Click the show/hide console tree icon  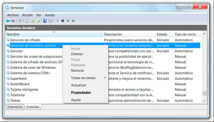[20, 21]
